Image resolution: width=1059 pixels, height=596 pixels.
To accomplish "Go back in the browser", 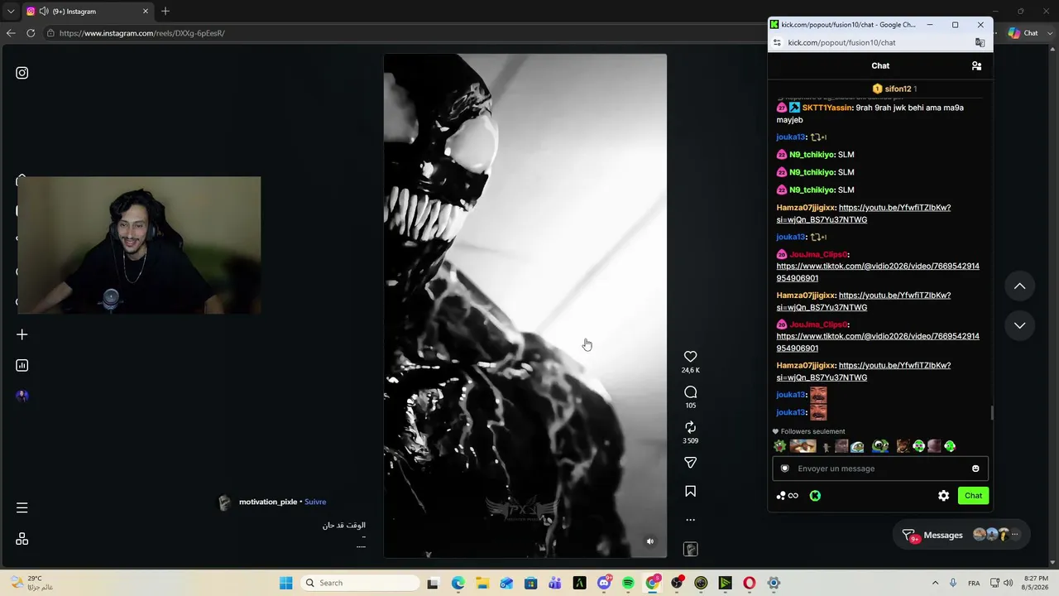I will tap(10, 33).
